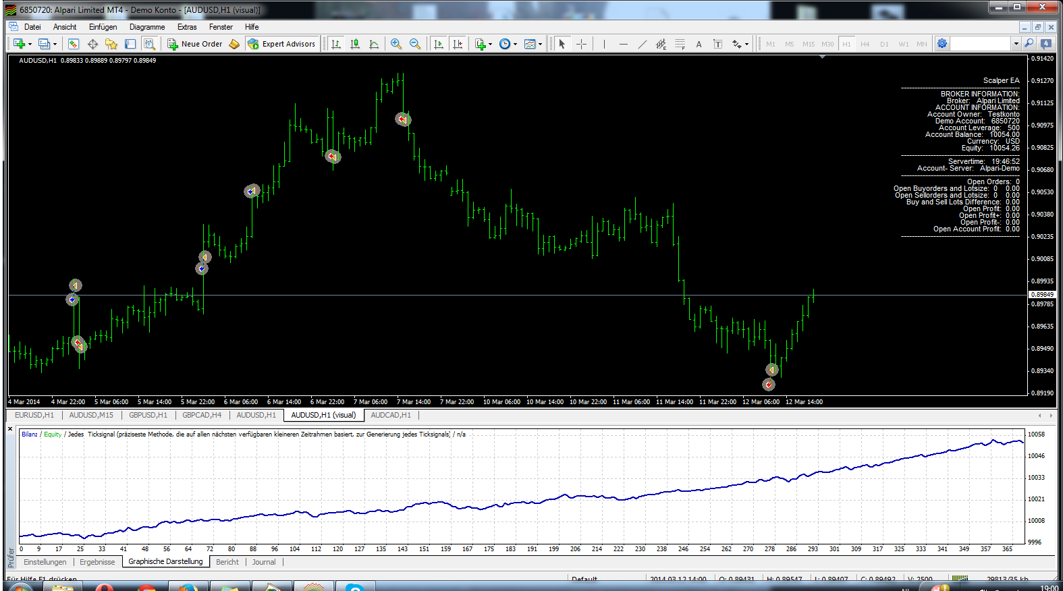Expand the Indicators list dropdown arrow
1063x591 pixels.
click(490, 45)
